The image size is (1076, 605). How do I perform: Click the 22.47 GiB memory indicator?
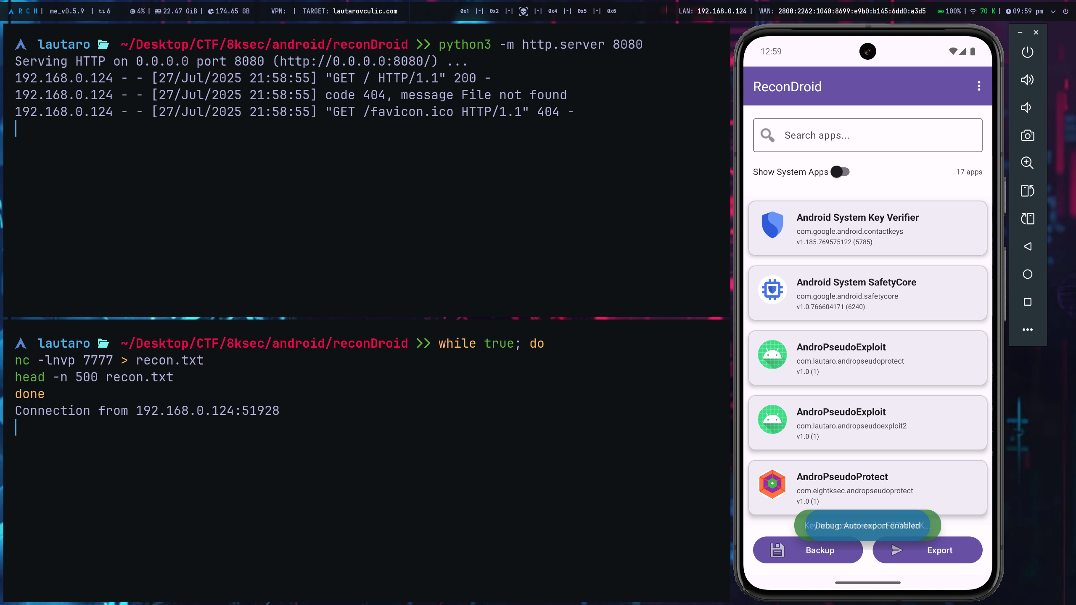pos(176,11)
